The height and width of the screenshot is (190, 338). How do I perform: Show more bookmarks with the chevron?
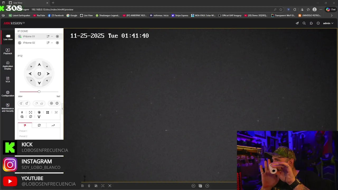pyautogui.click(x=332, y=16)
